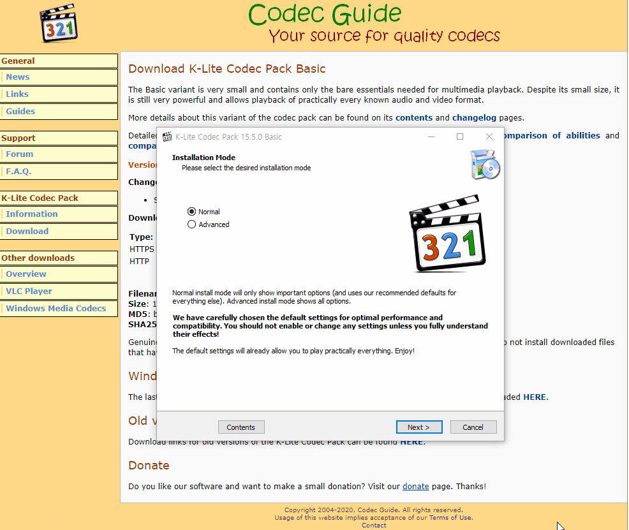Minimize the K-Lite installer window

pos(431,136)
